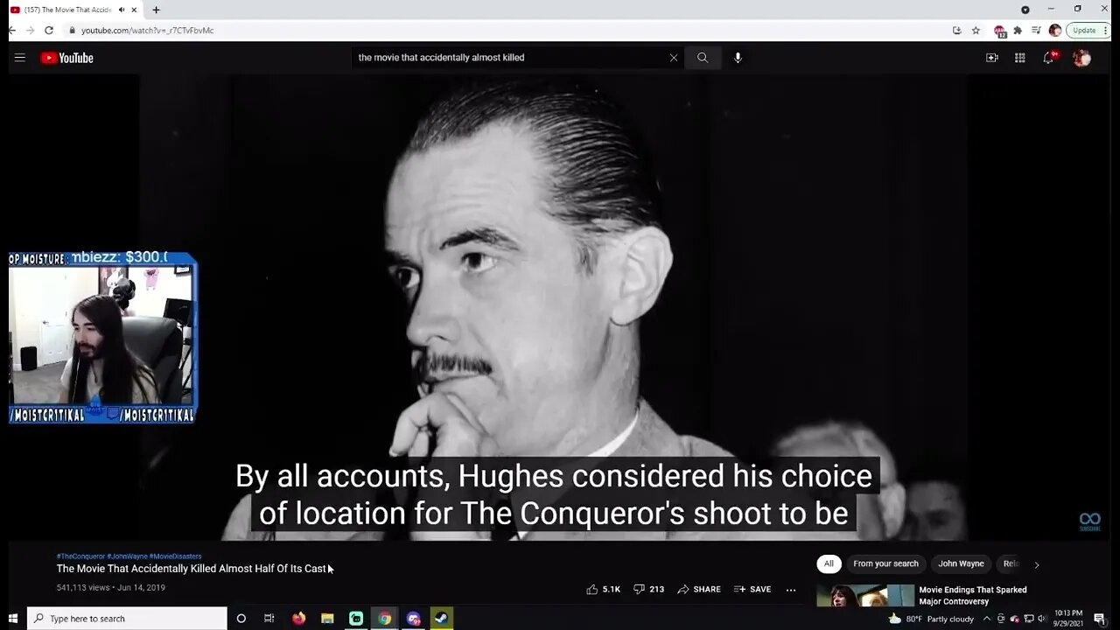
Task: Like the video with the thumbs up
Action: point(603,589)
